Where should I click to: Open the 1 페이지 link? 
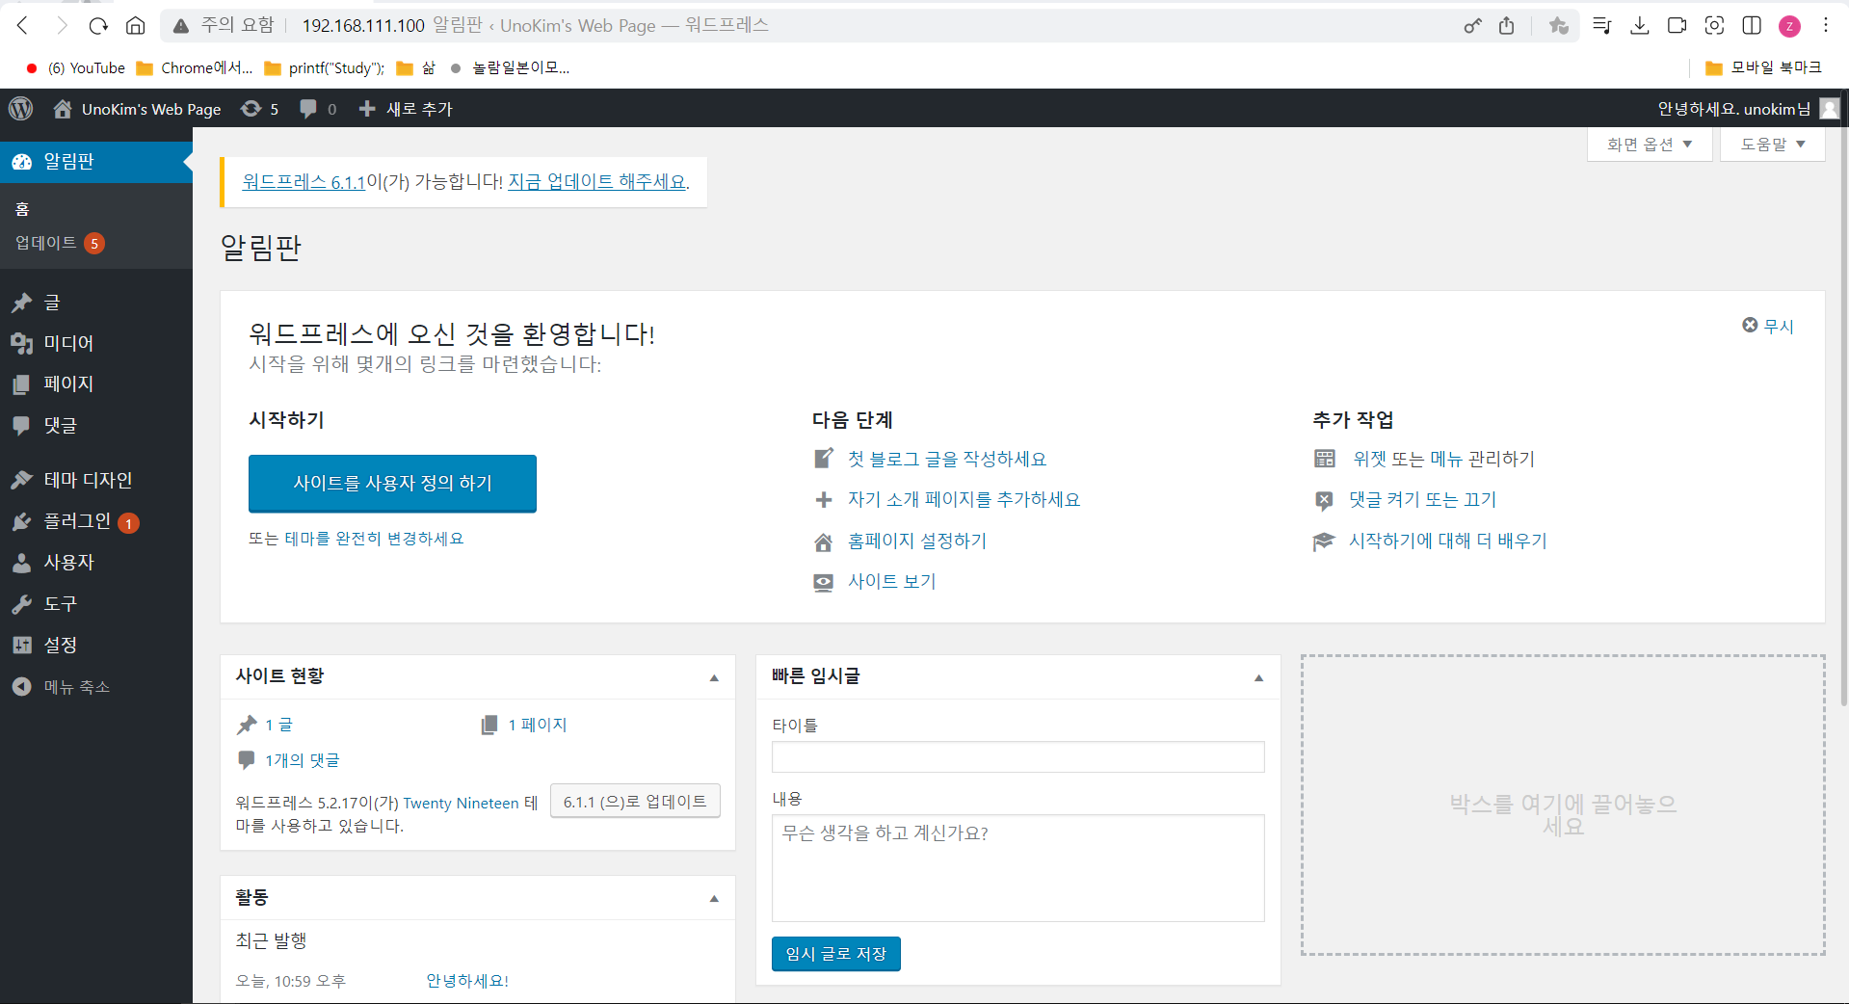tap(538, 726)
